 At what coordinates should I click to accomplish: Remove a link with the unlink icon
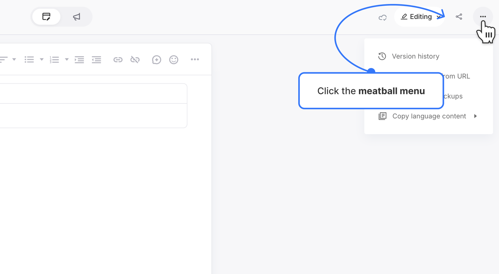click(135, 60)
